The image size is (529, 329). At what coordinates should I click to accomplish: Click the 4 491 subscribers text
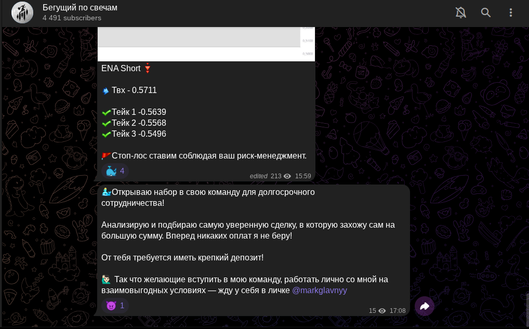[72, 18]
